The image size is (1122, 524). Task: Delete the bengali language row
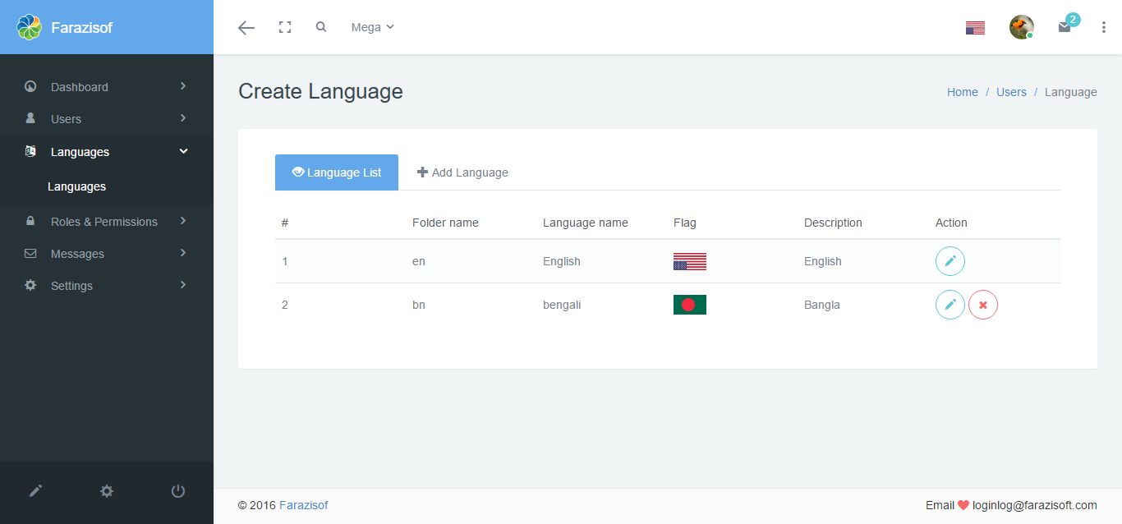point(982,305)
